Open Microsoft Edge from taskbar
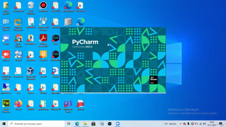 point(77,124)
